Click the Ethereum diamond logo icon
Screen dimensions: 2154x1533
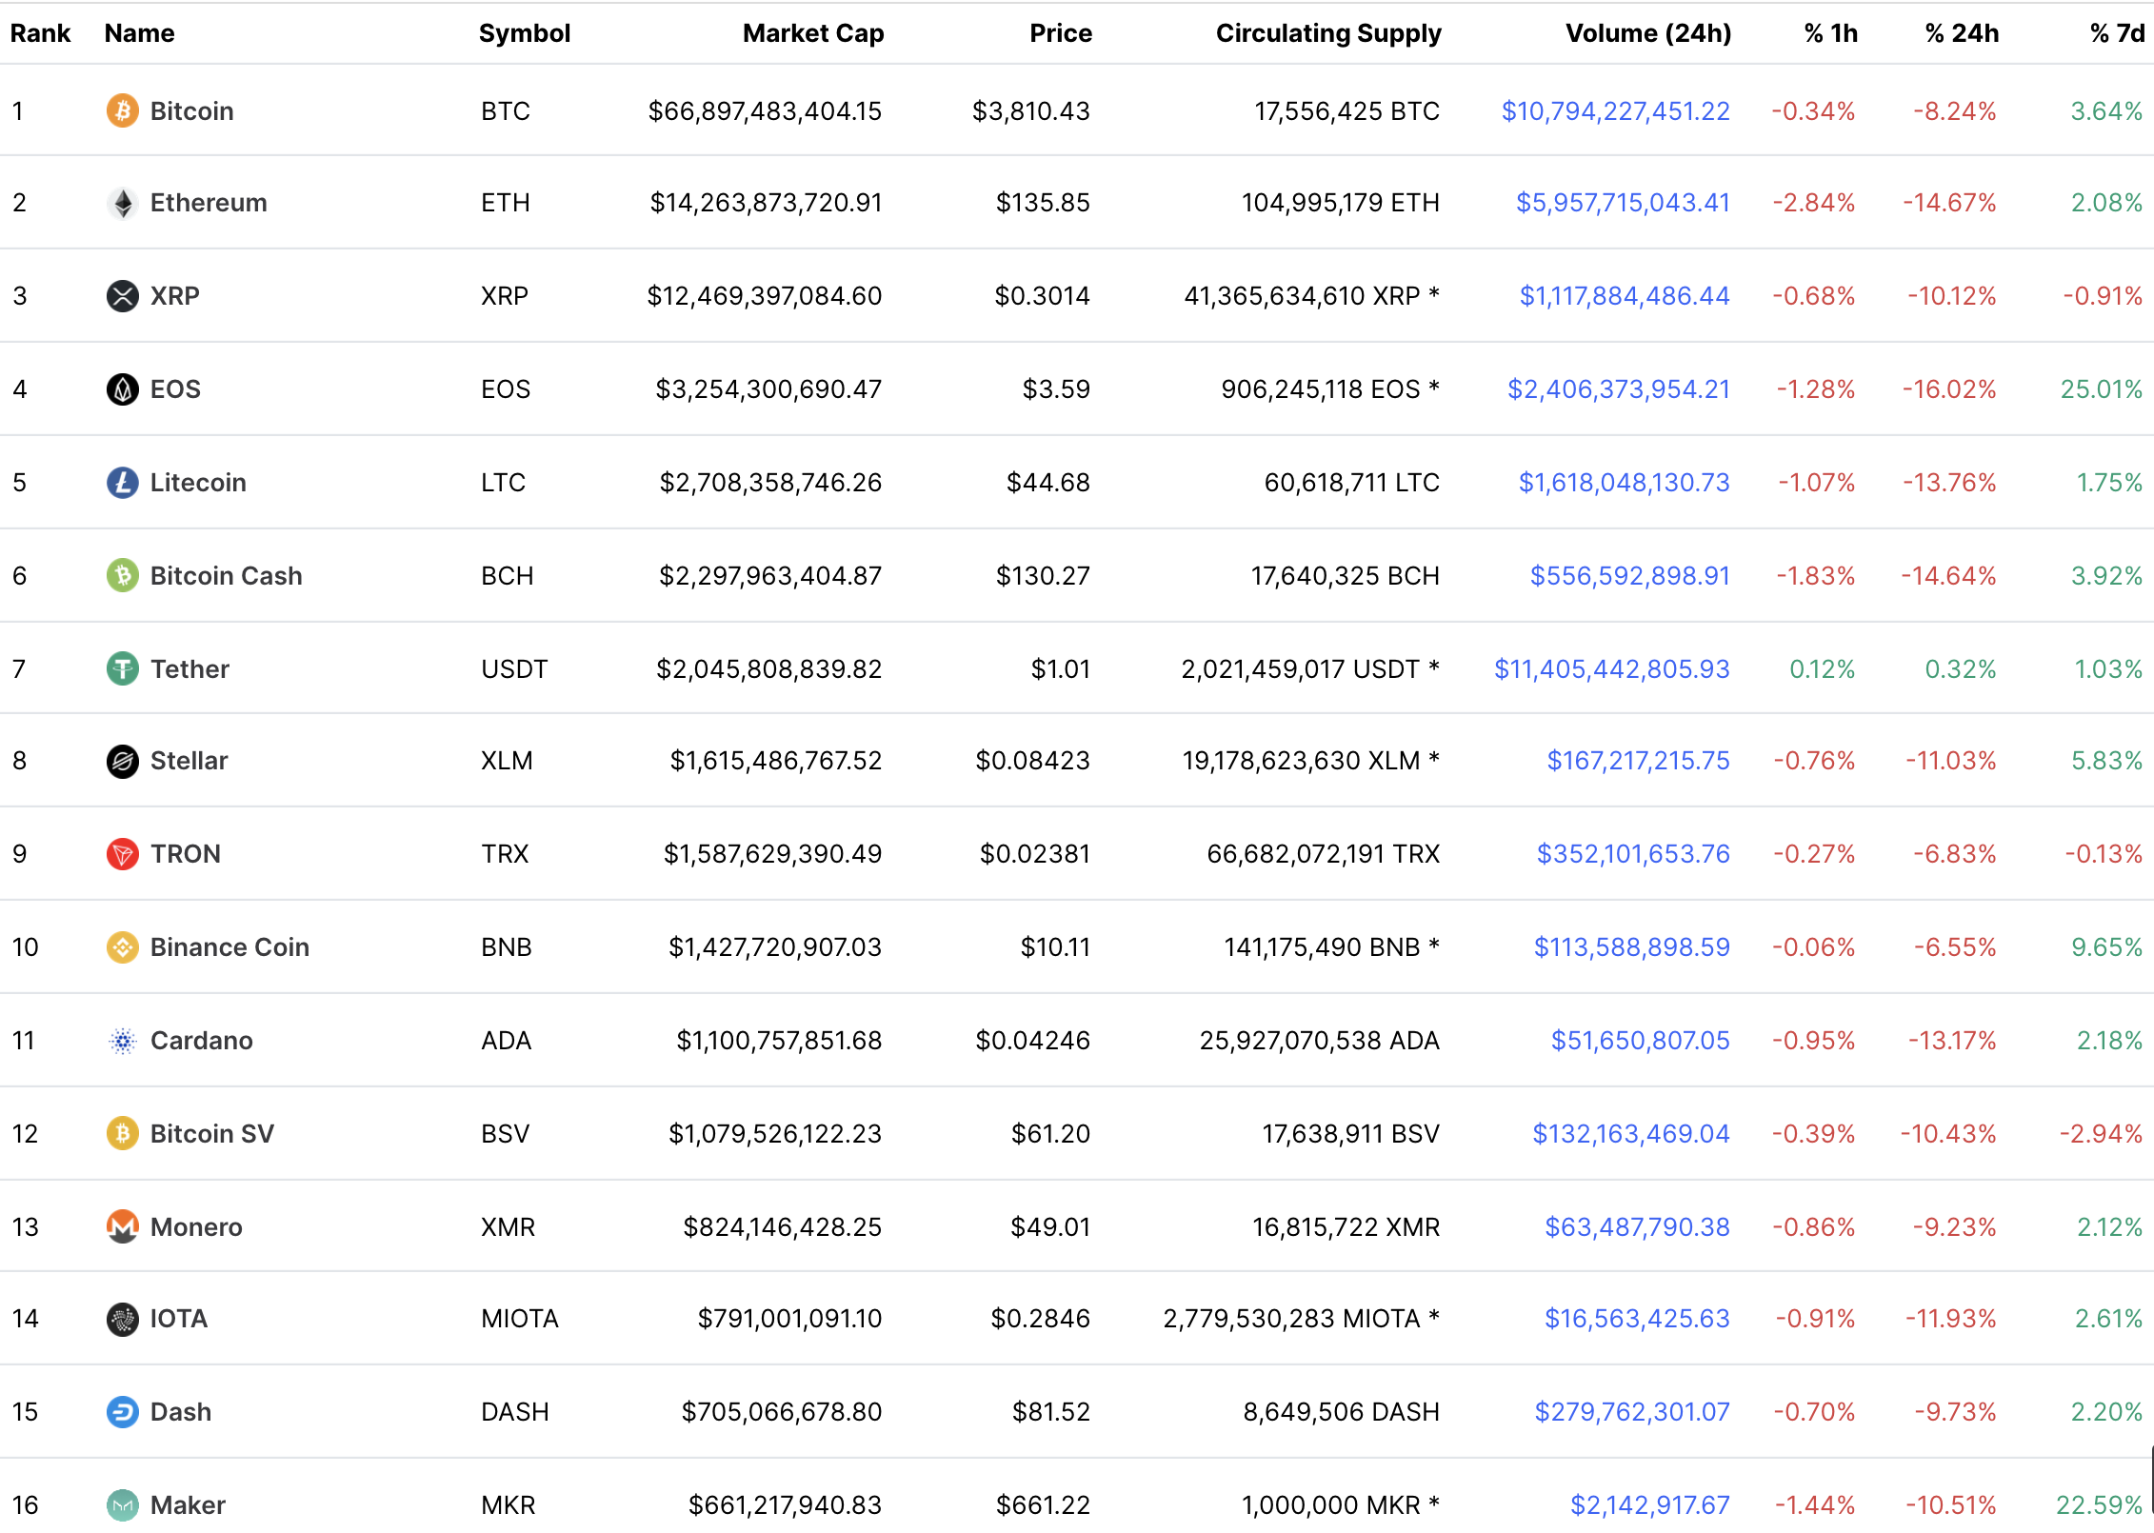122,203
